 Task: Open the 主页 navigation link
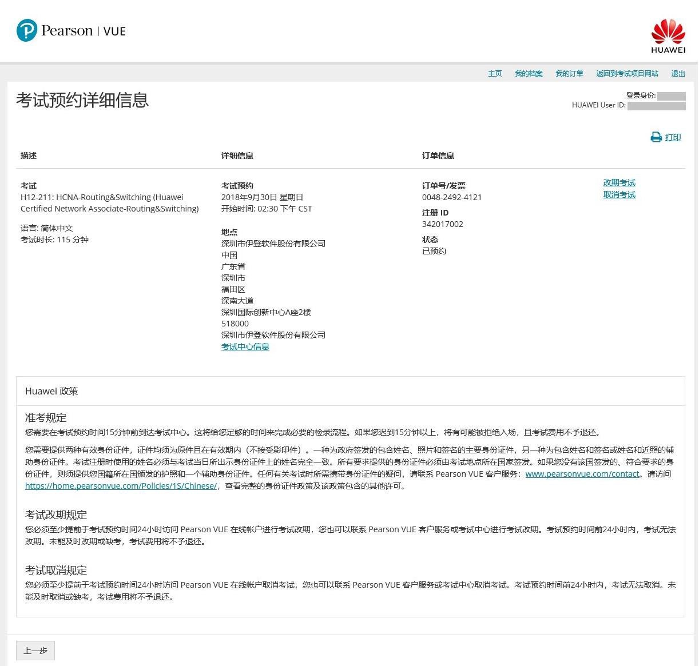tap(495, 74)
